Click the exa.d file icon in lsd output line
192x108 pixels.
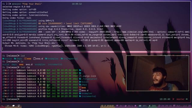pyautogui.click(x=35, y=59)
